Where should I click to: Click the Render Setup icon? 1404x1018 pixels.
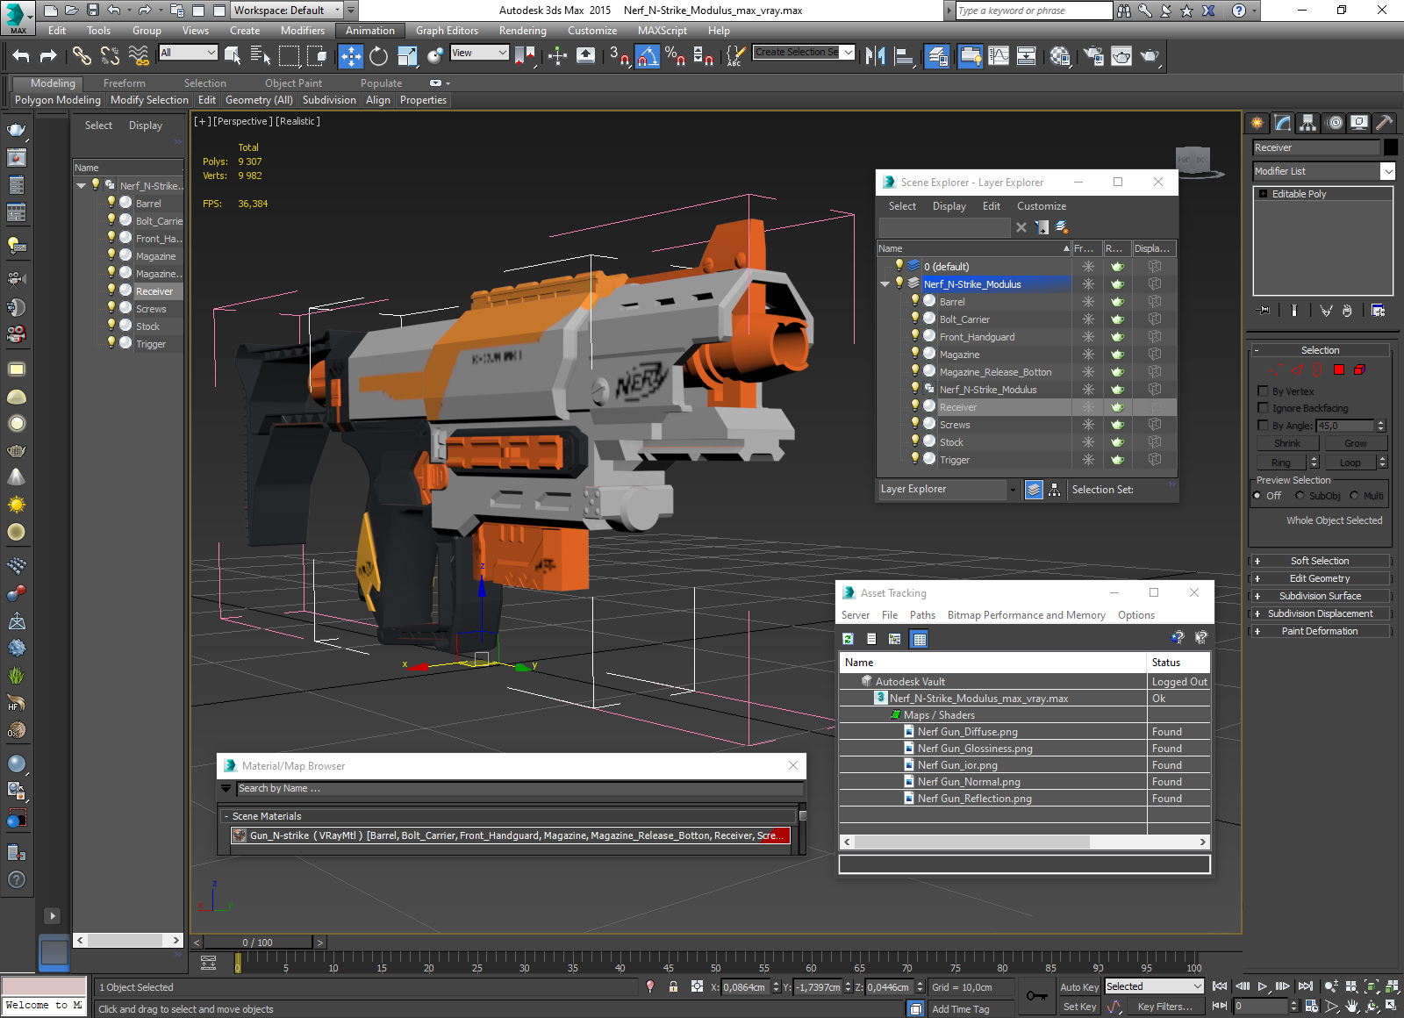coord(1092,56)
